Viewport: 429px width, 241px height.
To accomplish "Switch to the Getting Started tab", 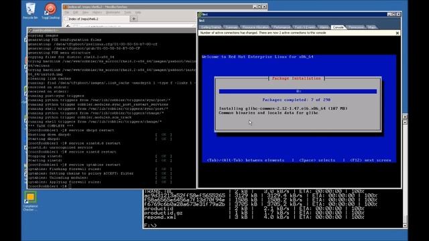I will click(x=210, y=27).
